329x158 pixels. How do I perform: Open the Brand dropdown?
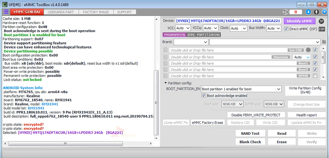pos(191,42)
